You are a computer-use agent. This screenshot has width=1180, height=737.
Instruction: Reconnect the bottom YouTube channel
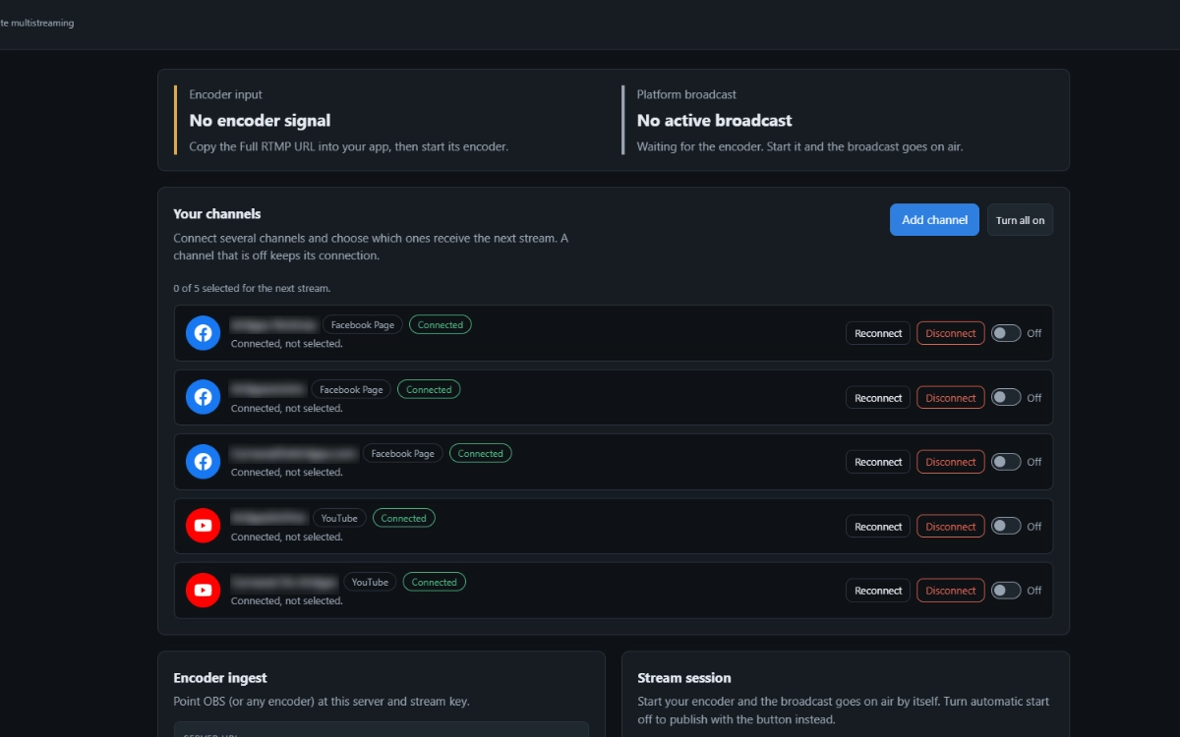coord(878,591)
